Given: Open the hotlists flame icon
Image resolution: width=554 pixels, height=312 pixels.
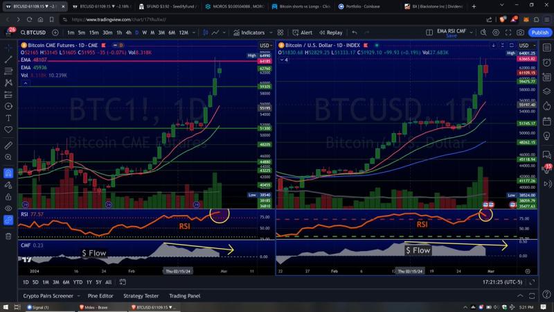Looking at the screenshot, I should click(x=547, y=106).
